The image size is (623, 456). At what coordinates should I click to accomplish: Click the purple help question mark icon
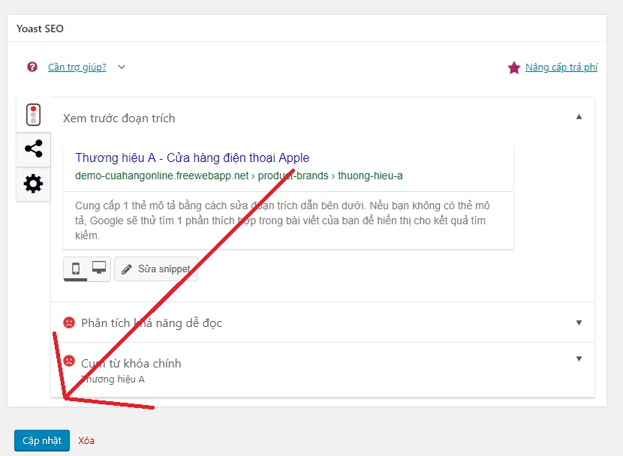32,67
